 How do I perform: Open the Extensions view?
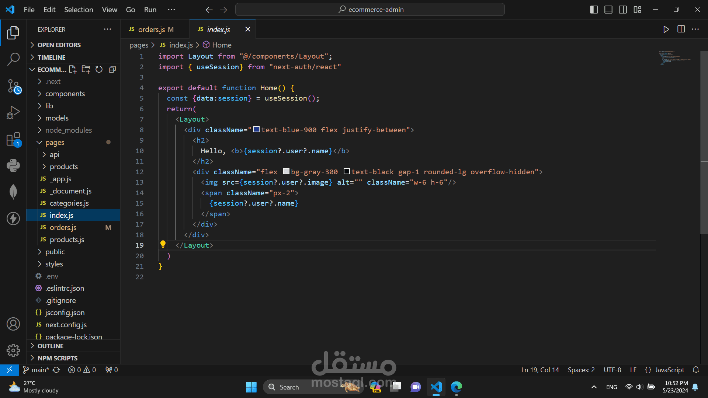tap(13, 140)
